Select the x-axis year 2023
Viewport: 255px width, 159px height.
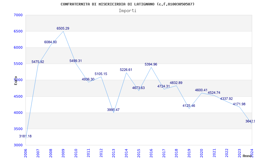239,153
